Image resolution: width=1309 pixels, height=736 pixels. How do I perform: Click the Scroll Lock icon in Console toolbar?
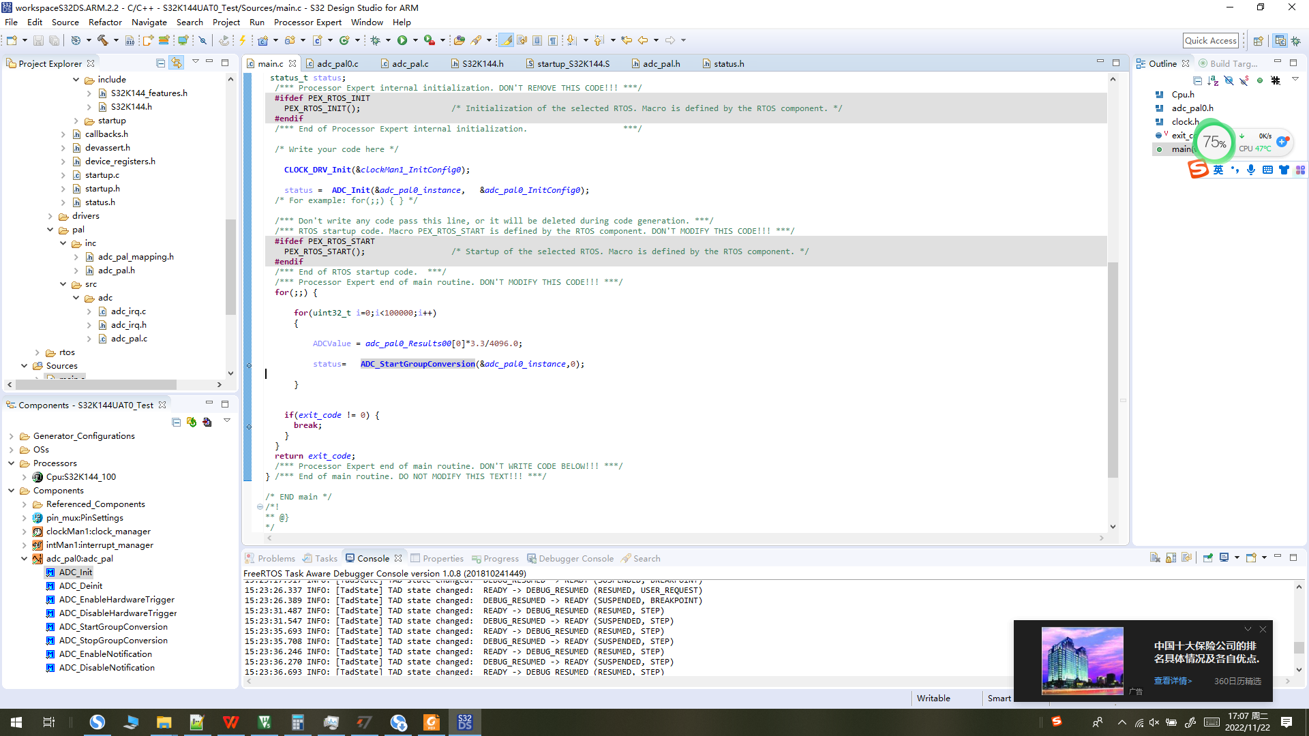click(x=1171, y=557)
